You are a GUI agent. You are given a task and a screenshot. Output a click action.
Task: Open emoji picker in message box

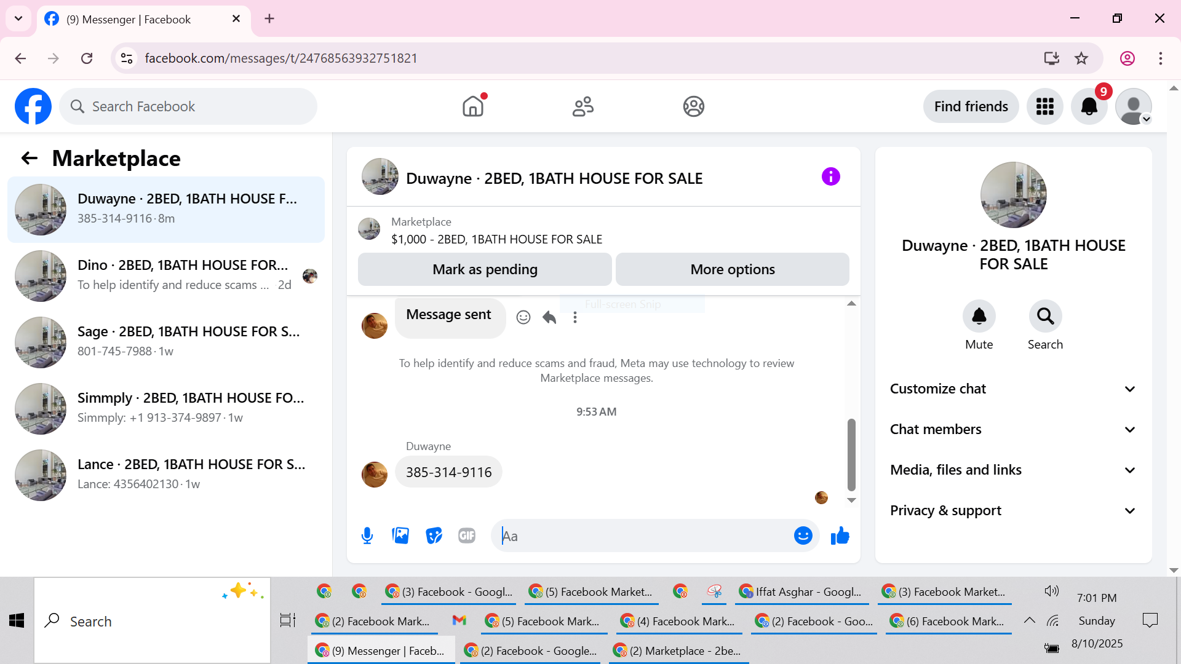click(x=803, y=536)
